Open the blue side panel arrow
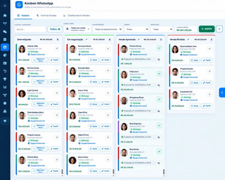This screenshot has height=180, width=225. [x=222, y=93]
